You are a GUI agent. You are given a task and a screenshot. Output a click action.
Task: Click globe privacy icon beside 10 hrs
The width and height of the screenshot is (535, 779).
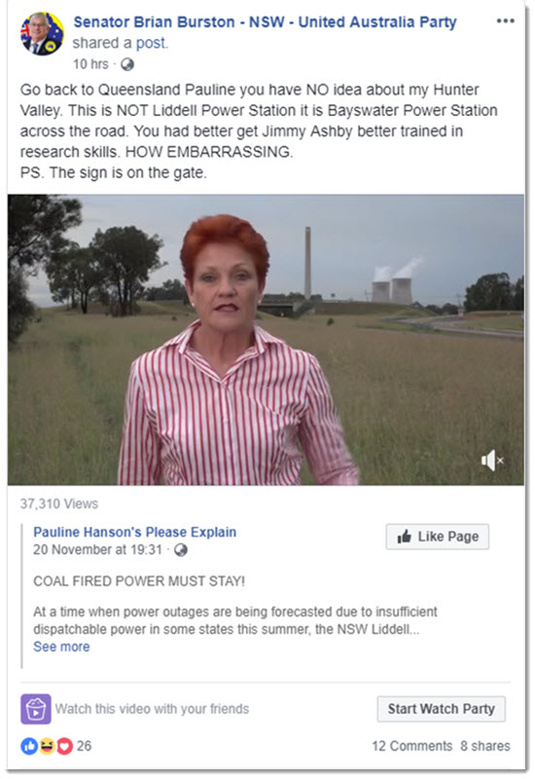coord(127,64)
